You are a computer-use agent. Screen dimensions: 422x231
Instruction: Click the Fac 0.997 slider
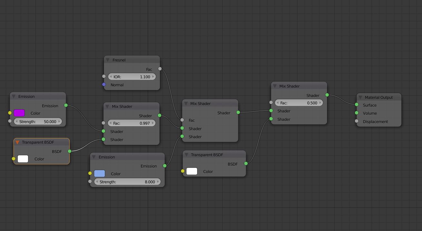(x=131, y=123)
